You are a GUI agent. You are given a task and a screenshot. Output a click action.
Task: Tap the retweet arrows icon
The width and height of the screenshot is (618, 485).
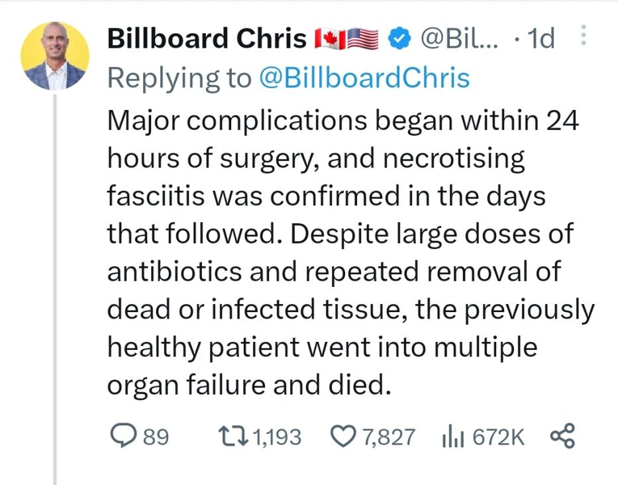[232, 437]
